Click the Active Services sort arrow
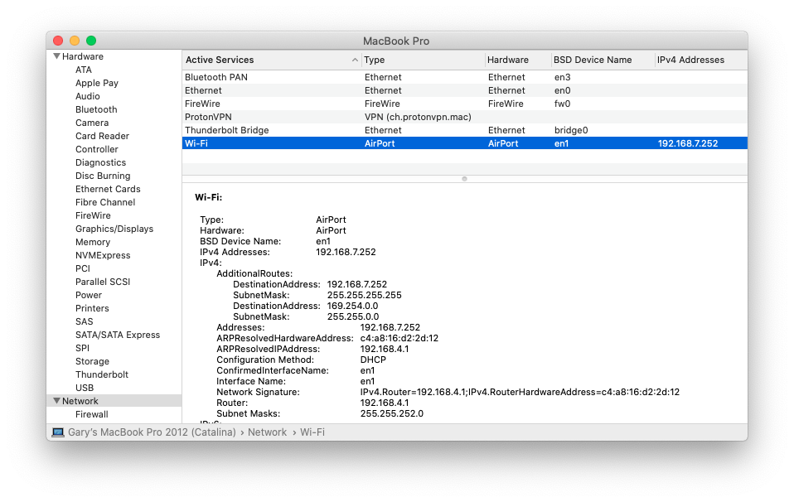 click(x=355, y=60)
